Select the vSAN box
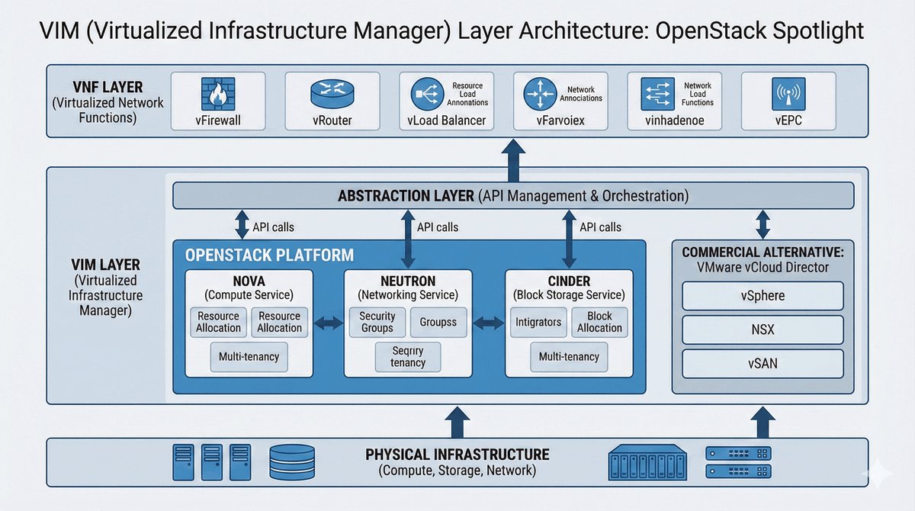Image resolution: width=915 pixels, height=511 pixels. [x=762, y=364]
